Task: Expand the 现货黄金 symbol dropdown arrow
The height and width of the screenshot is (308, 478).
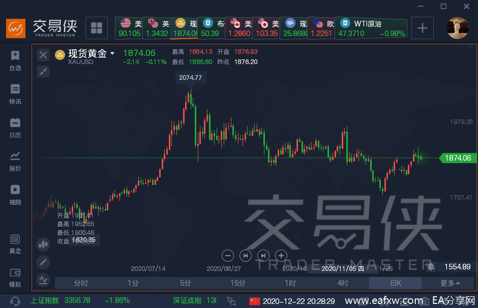Action: [x=112, y=53]
